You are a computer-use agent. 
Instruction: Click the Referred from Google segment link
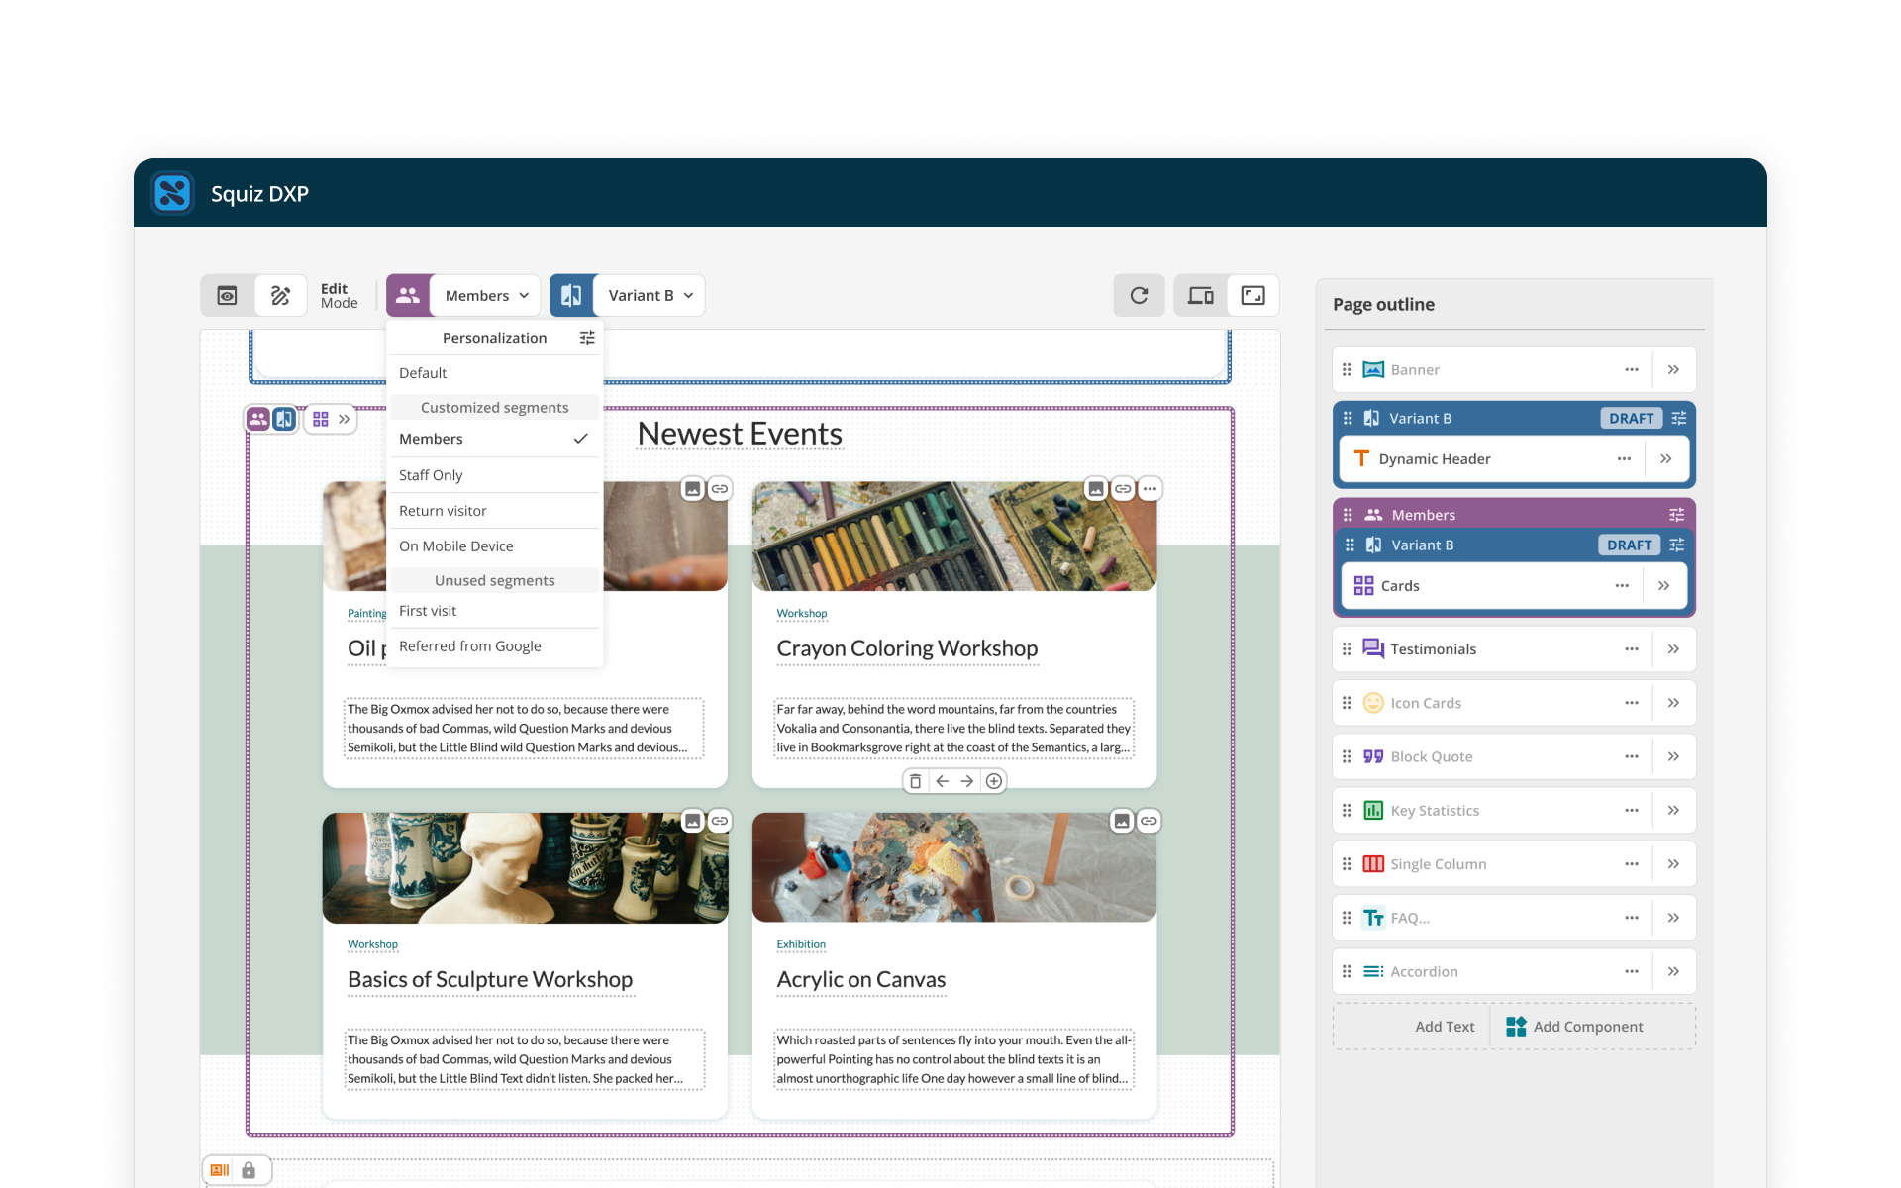tap(468, 646)
